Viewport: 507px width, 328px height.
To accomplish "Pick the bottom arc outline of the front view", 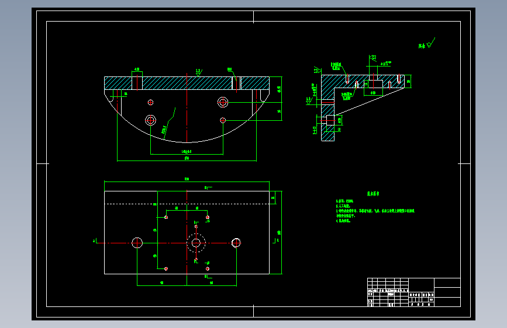I will (187, 142).
